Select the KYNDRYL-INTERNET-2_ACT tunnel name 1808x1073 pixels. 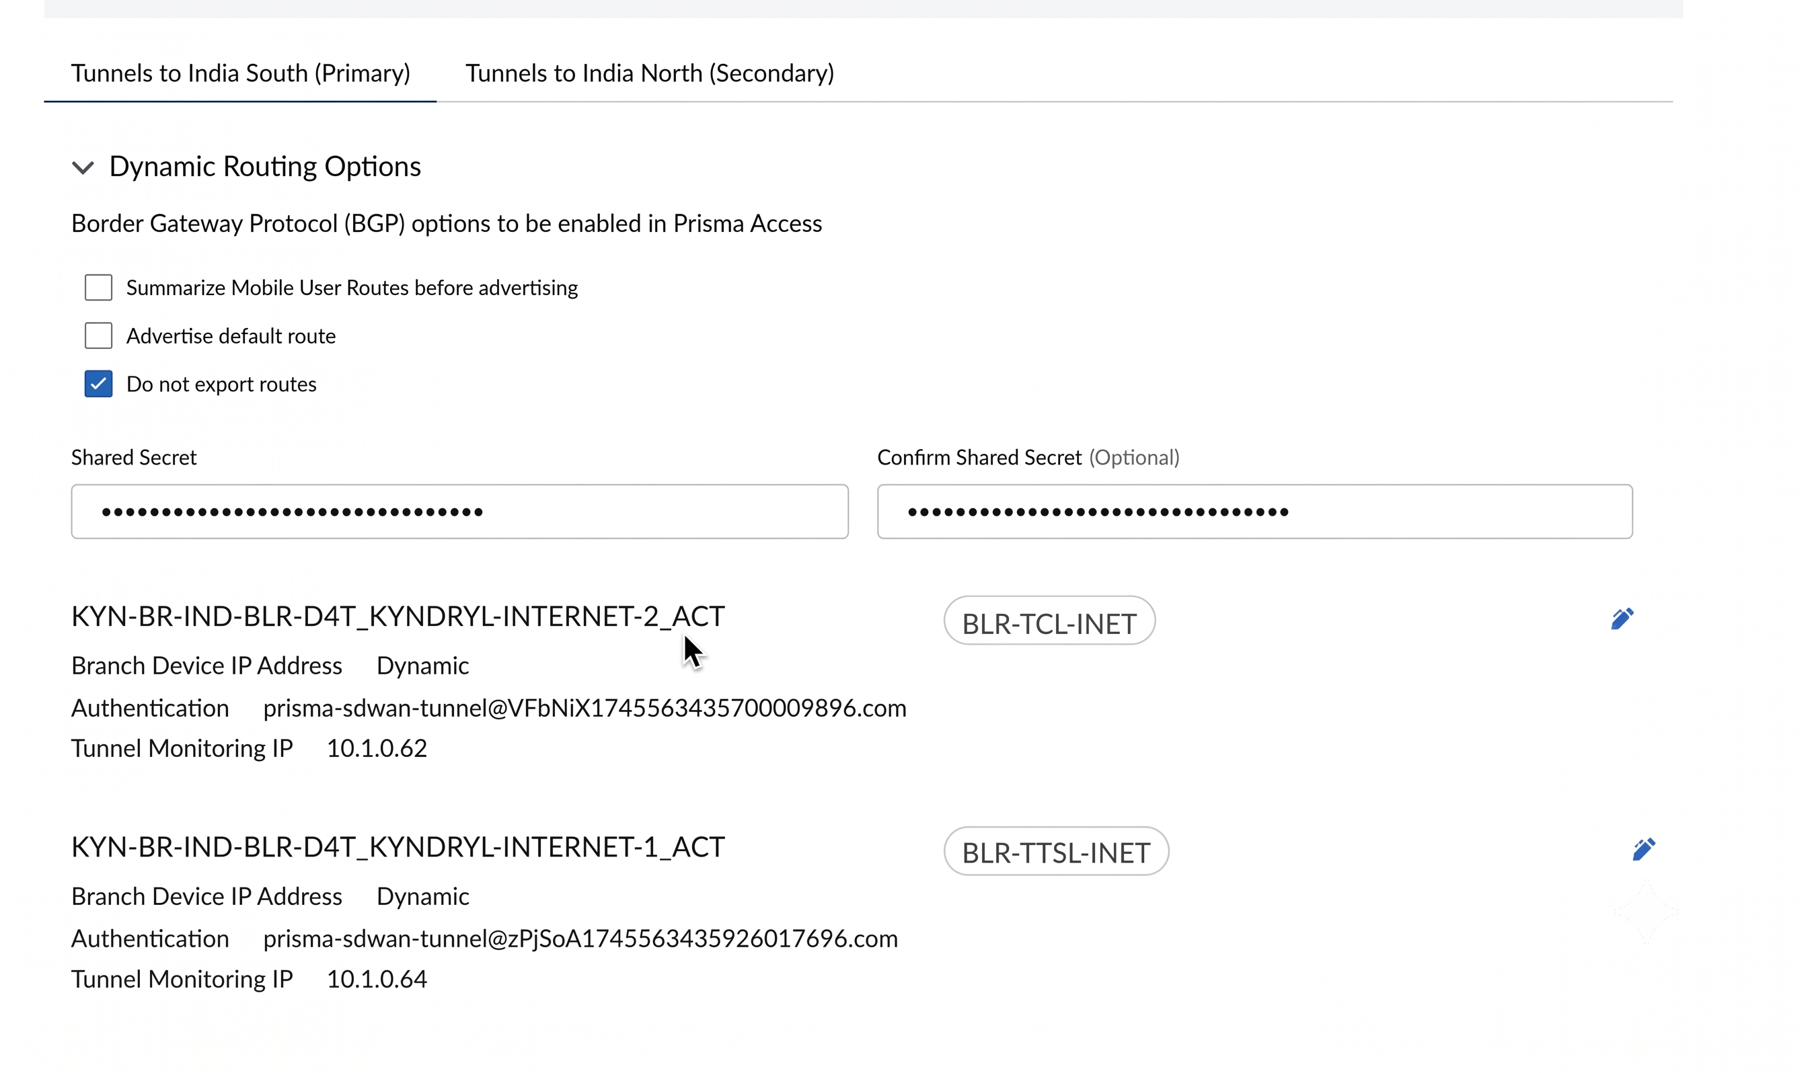coord(398,616)
